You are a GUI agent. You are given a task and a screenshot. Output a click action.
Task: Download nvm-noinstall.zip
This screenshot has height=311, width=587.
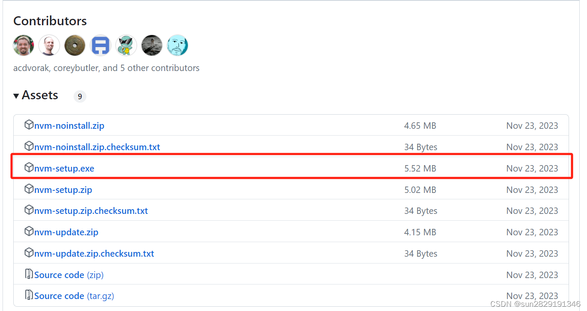pos(69,126)
